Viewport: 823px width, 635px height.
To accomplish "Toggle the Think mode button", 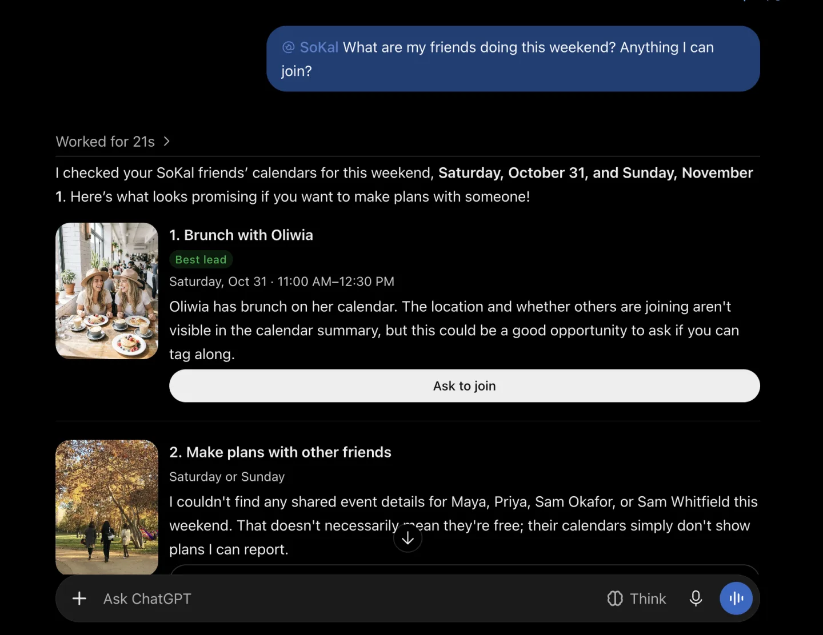I will [637, 598].
